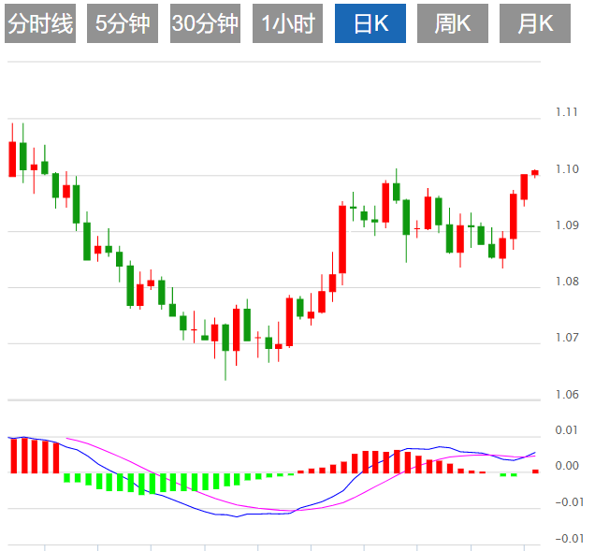Image resolution: width=595 pixels, height=551 pixels.
Task: Switch to the 周K weekly tab
Action: point(453,23)
